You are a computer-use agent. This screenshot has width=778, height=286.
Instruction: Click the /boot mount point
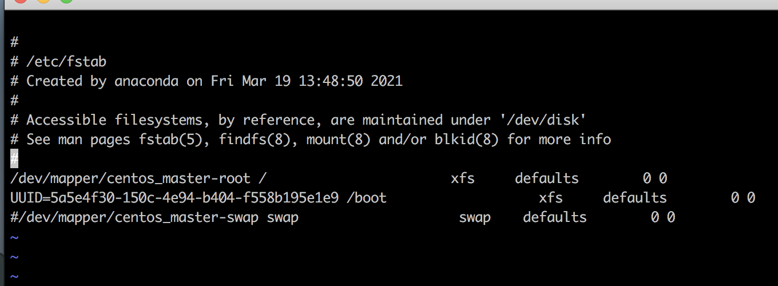pos(367,198)
